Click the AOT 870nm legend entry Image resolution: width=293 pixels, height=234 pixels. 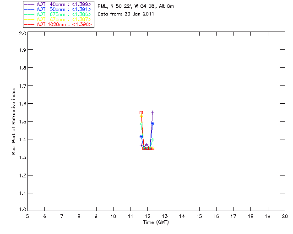pyautogui.click(x=58, y=19)
